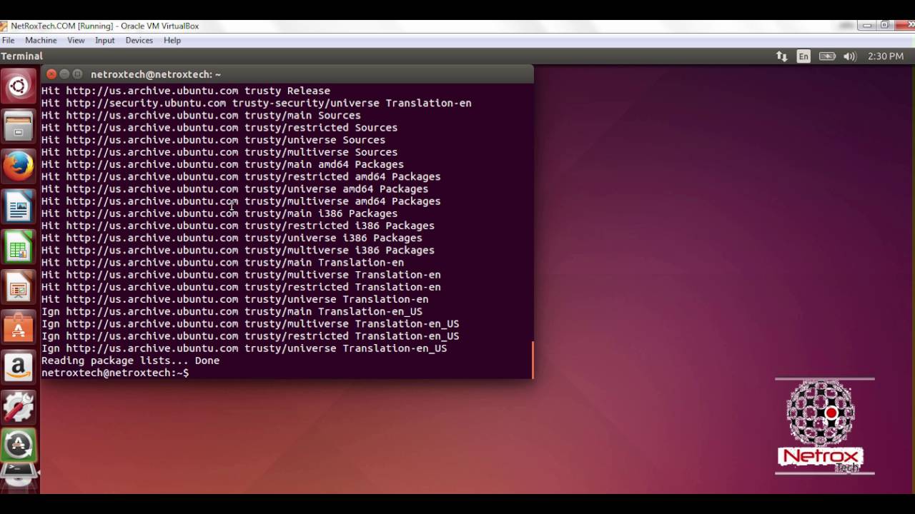Click the 'trusty/universe i386 Packages' line
The image size is (915, 514).
[x=232, y=238]
